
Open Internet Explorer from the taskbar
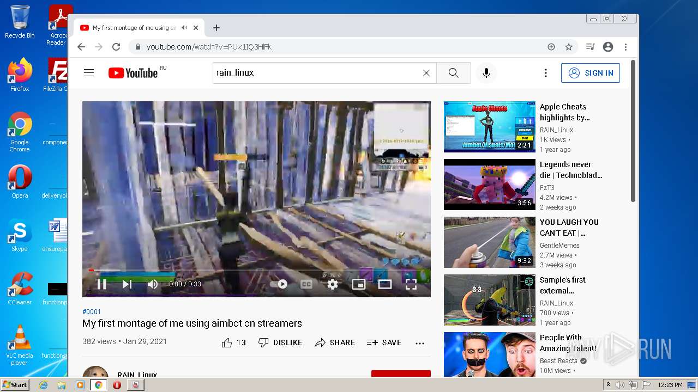43,385
